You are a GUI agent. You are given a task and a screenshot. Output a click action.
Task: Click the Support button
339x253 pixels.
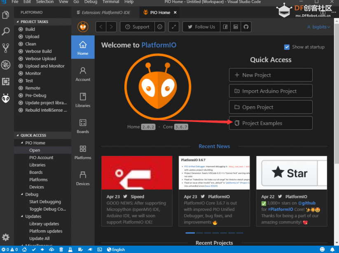(x=138, y=27)
